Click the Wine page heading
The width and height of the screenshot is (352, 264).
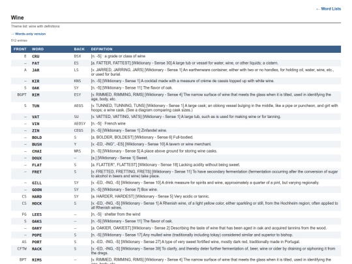(18, 18)
